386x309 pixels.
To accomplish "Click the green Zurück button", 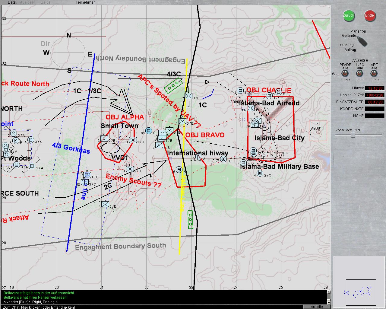I will (349, 15).
